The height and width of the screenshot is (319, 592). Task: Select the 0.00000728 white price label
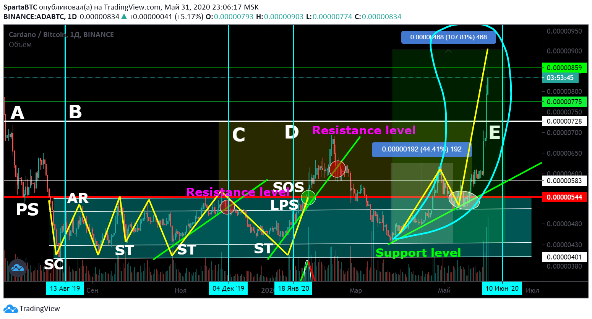coord(564,121)
